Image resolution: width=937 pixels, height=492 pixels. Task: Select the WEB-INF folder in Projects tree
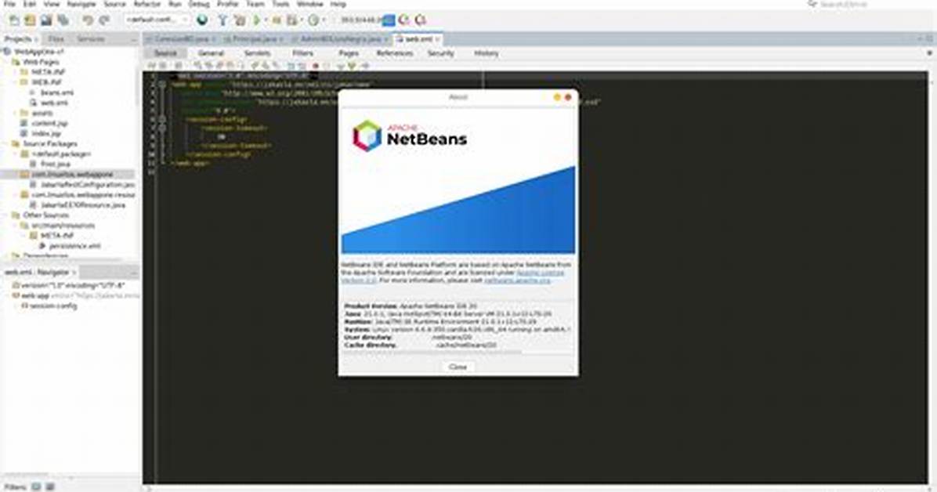coord(46,82)
